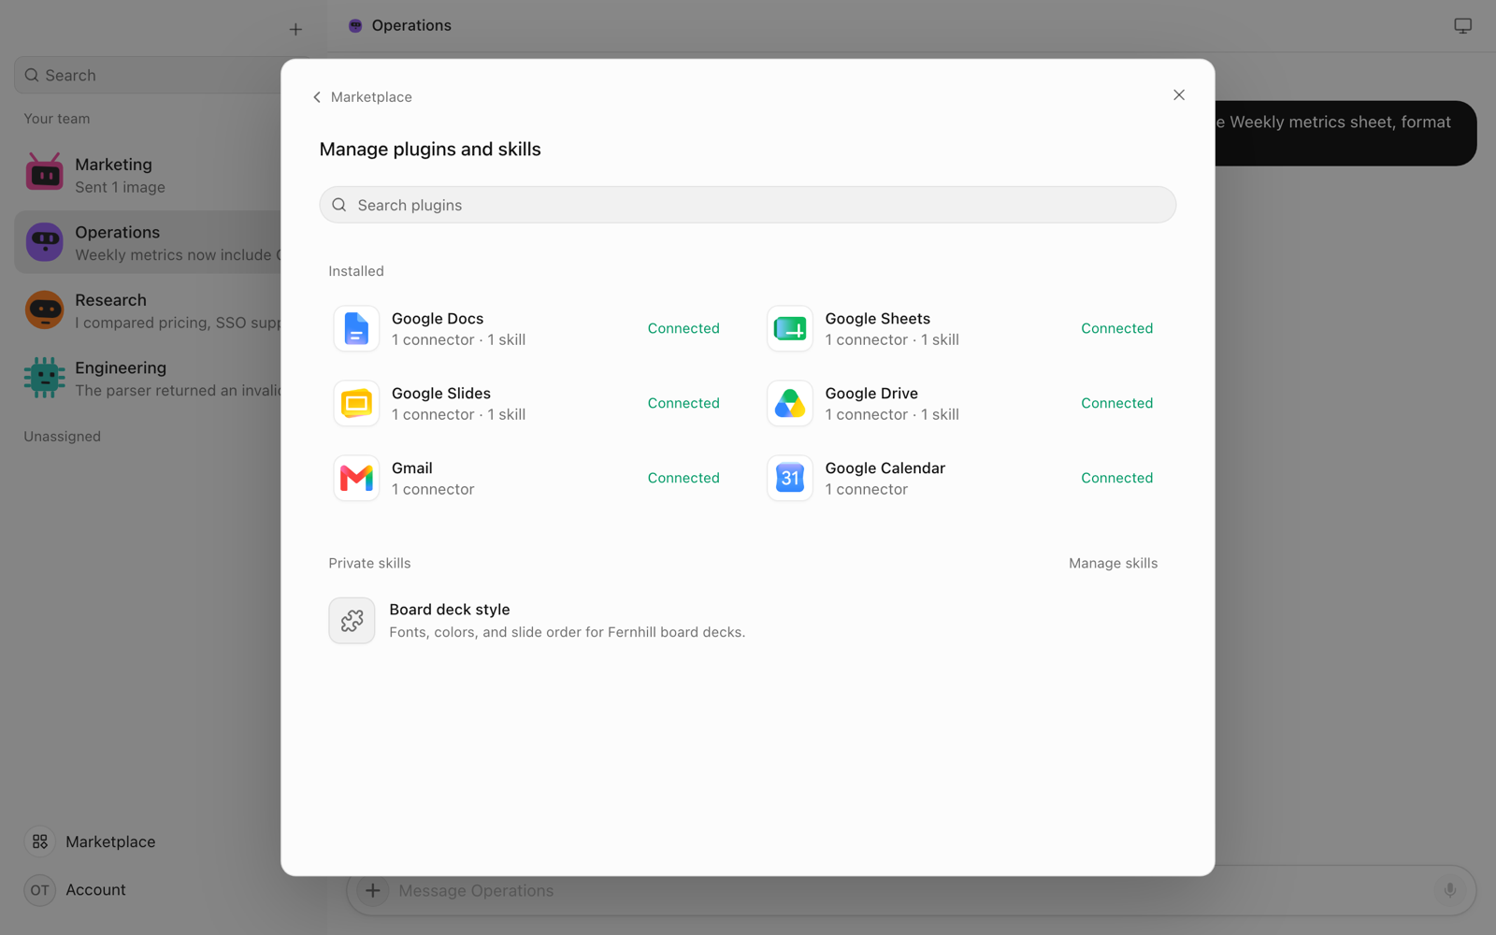
Task: Click the 'Weekly metrics sheet' message bubble
Action: point(1345,134)
